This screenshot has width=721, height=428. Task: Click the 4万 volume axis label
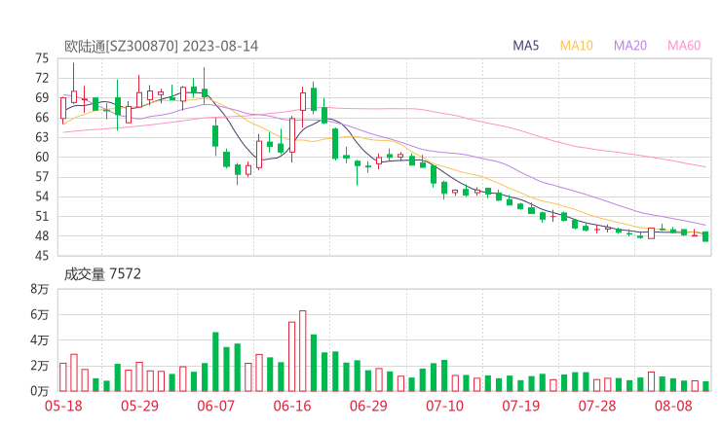[x=40, y=340]
